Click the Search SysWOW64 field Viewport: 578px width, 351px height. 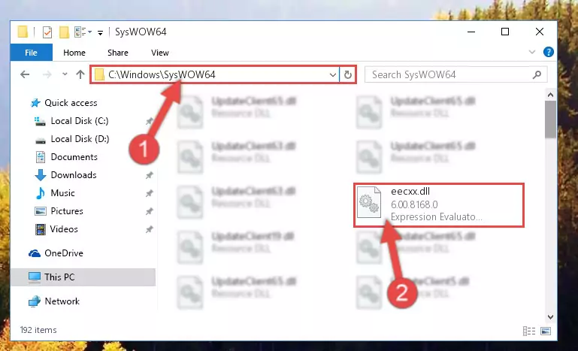pyautogui.click(x=455, y=75)
